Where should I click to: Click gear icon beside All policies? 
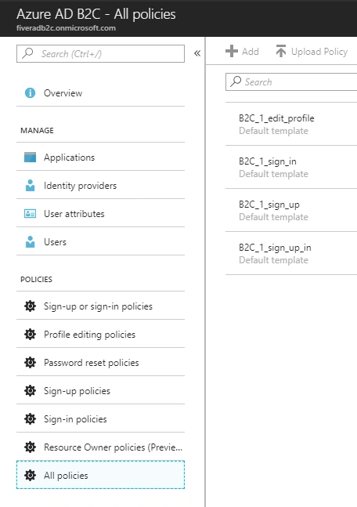tap(30, 476)
